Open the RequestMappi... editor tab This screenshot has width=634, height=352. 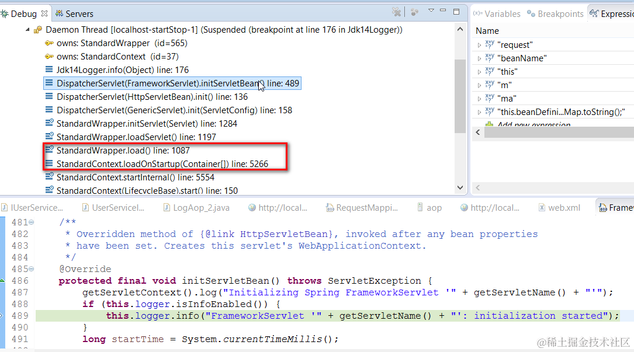(362, 208)
